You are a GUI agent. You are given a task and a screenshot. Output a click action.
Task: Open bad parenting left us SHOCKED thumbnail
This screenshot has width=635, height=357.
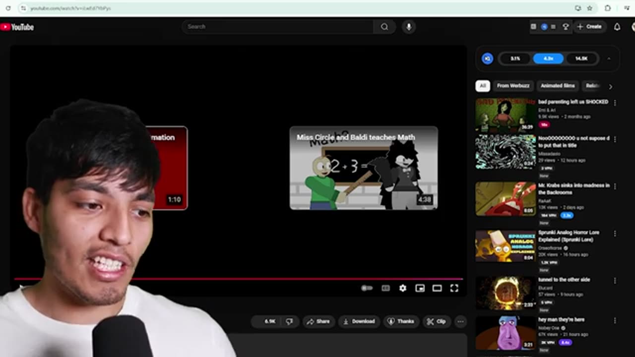[506, 115]
